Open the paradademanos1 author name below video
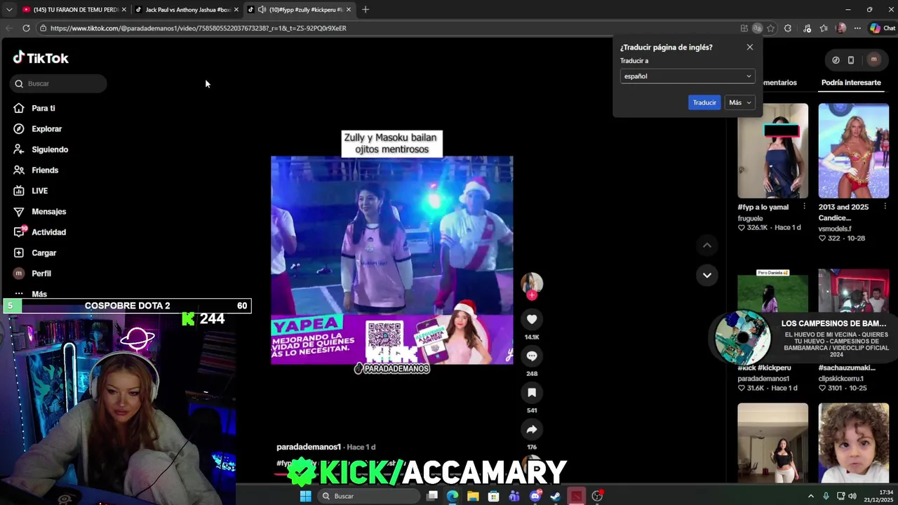Viewport: 898px width, 505px height. 309,447
